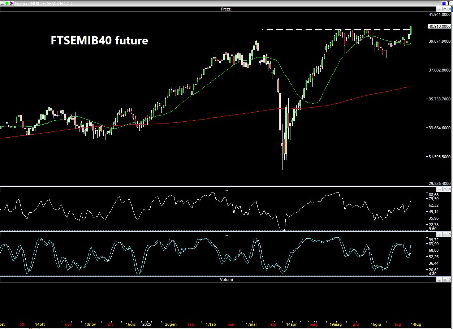Maximize the stochastic panel with 99,72 scale

pos(445,235)
